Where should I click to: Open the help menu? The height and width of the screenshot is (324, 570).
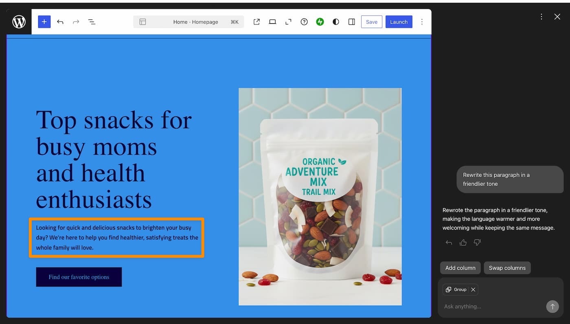304,22
